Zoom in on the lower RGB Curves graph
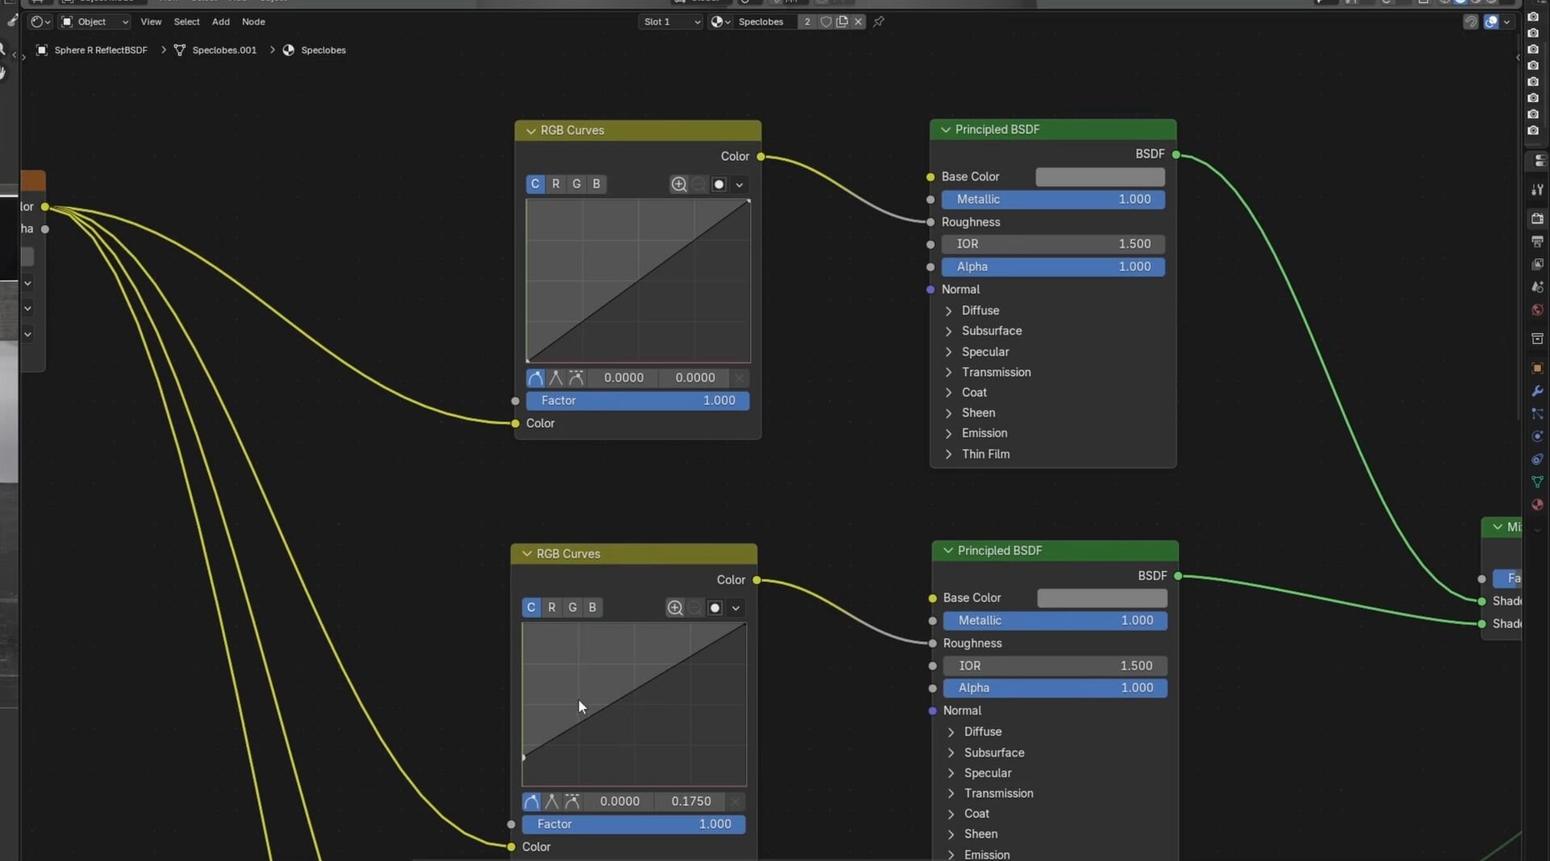Image resolution: width=1550 pixels, height=861 pixels. tap(675, 608)
